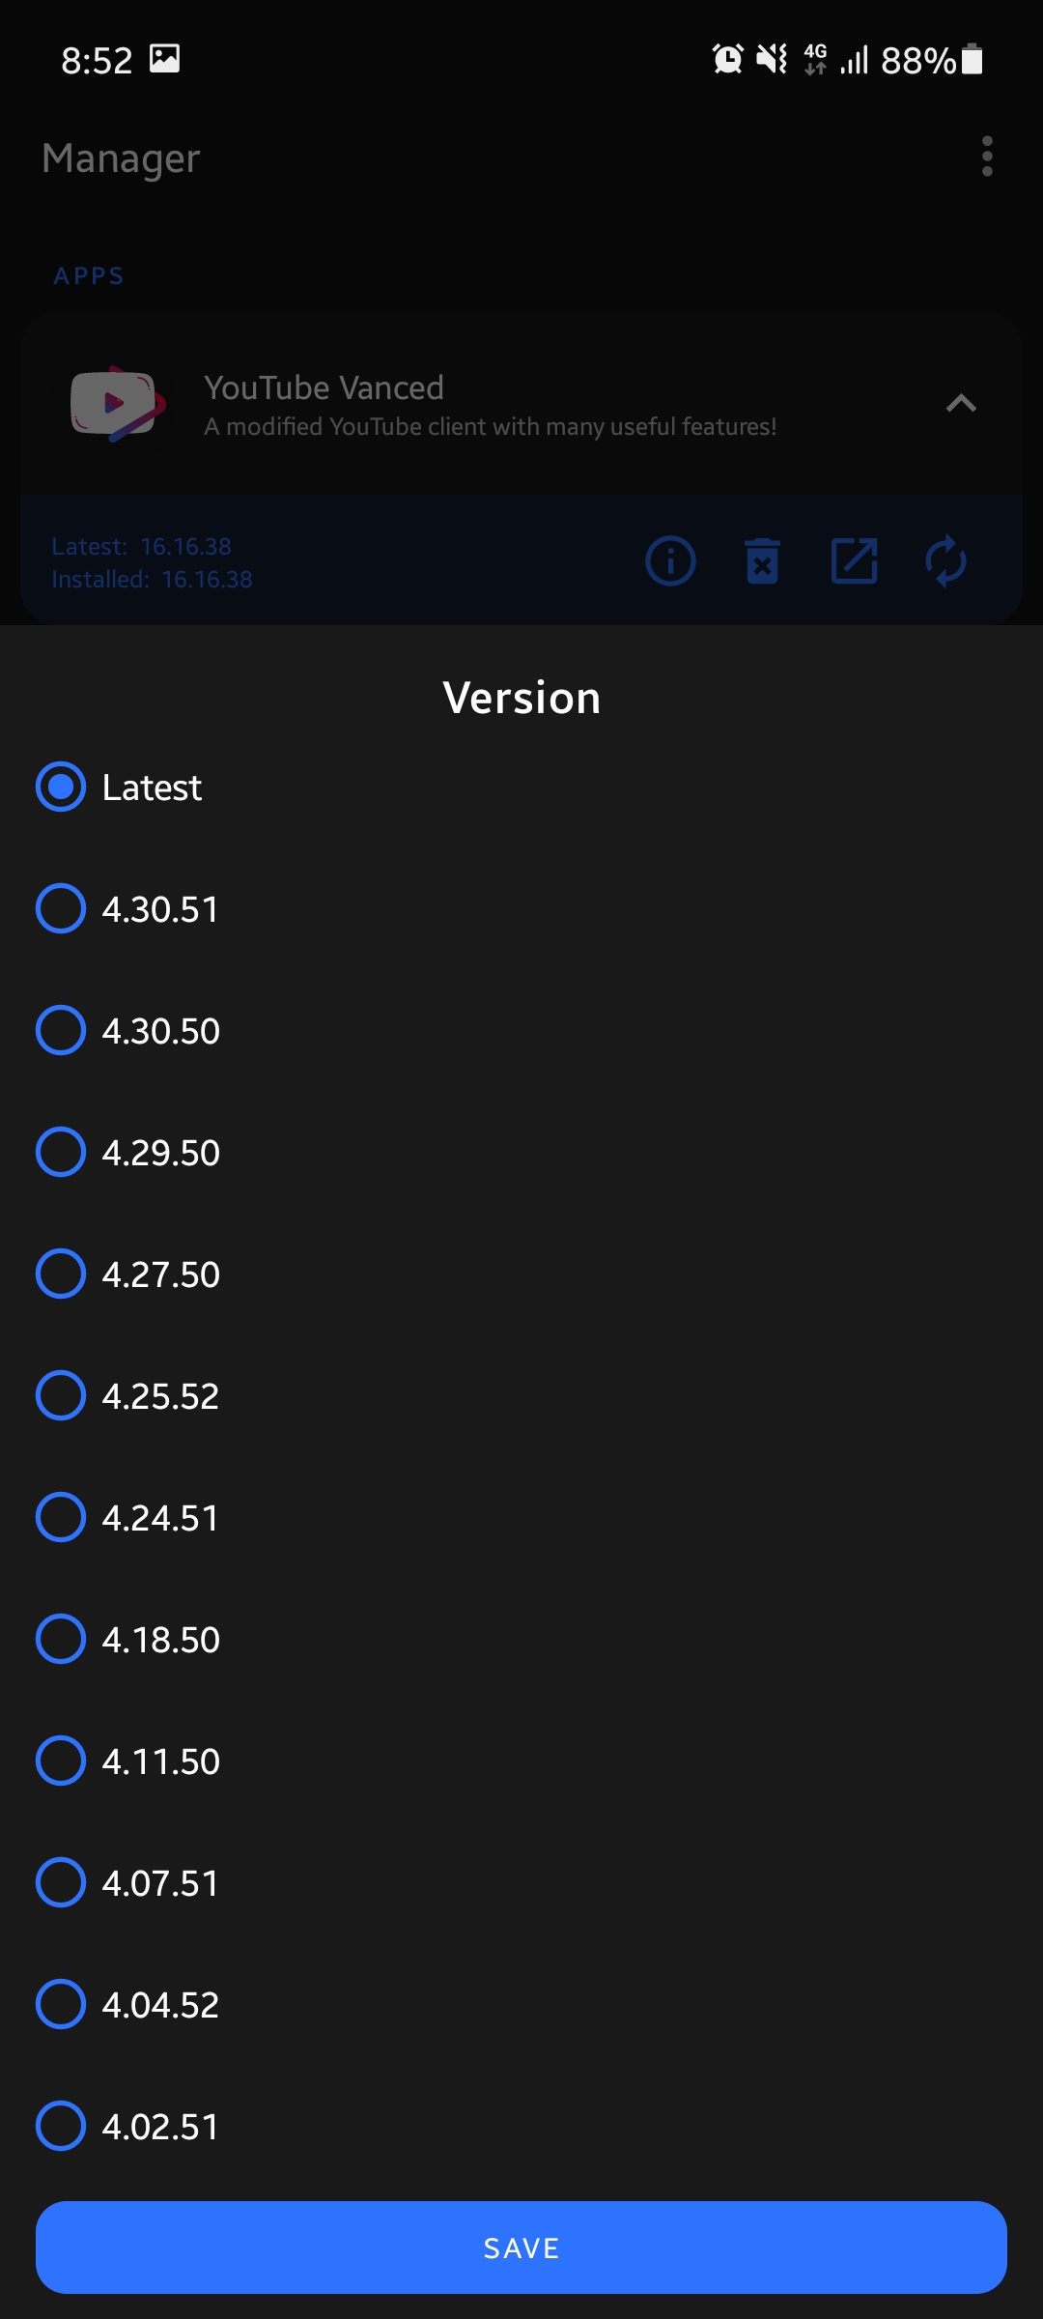Image resolution: width=1043 pixels, height=2319 pixels.
Task: Launch YouTube Vanced with the open icon
Action: pos(854,560)
